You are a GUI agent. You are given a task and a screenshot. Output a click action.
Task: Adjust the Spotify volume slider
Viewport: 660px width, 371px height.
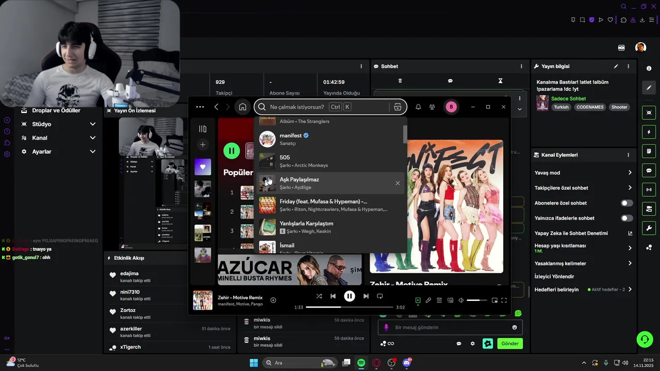point(476,300)
